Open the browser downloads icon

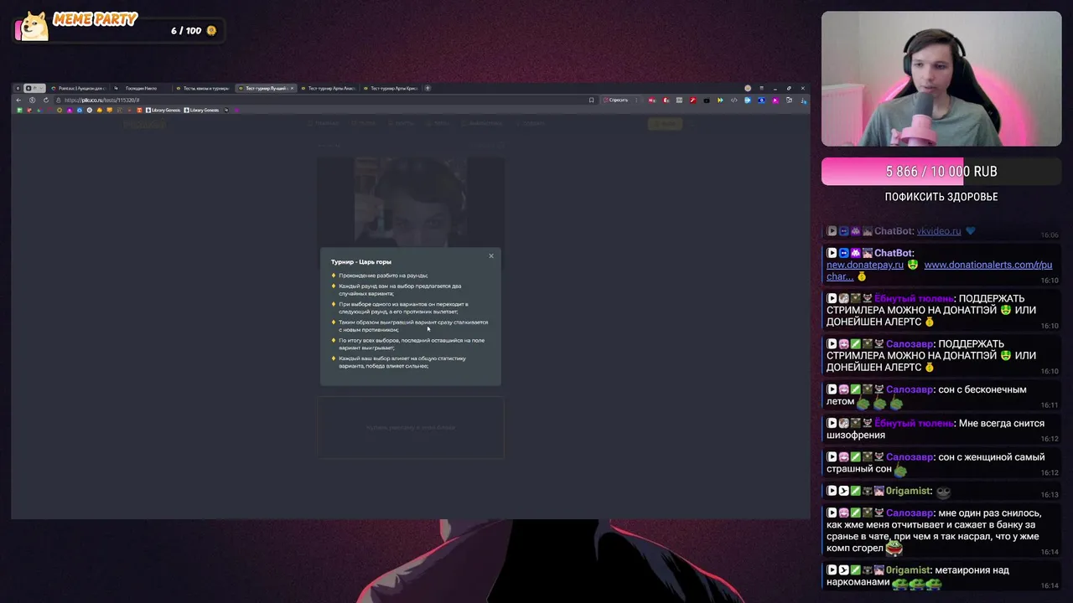[x=803, y=100]
